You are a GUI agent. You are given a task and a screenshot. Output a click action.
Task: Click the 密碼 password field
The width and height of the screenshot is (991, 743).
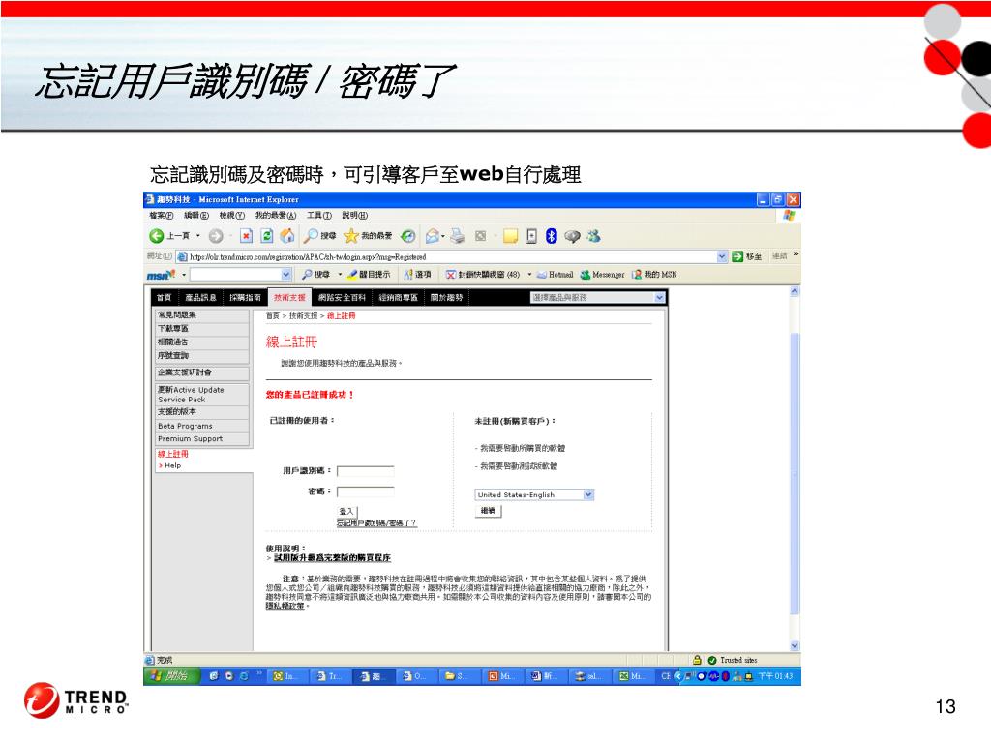tap(365, 491)
